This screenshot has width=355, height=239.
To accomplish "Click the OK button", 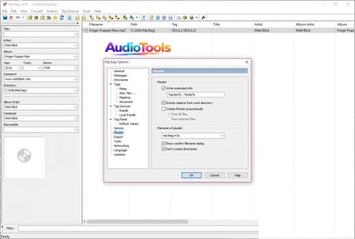I will (x=191, y=175).
